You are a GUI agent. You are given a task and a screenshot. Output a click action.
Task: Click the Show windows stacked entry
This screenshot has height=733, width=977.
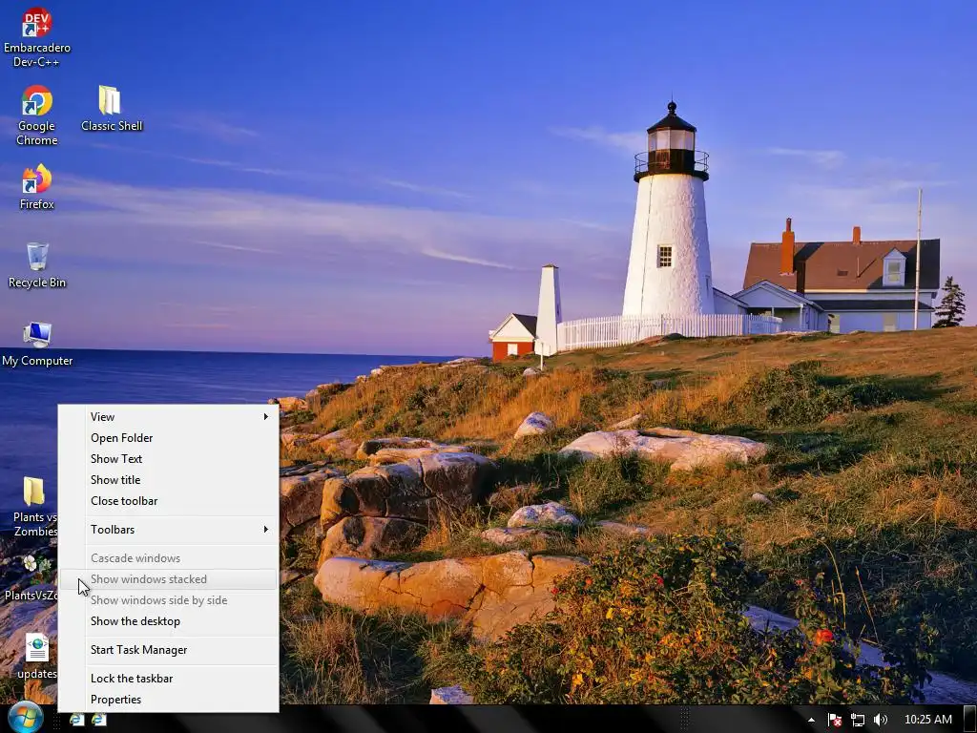pyautogui.click(x=169, y=579)
